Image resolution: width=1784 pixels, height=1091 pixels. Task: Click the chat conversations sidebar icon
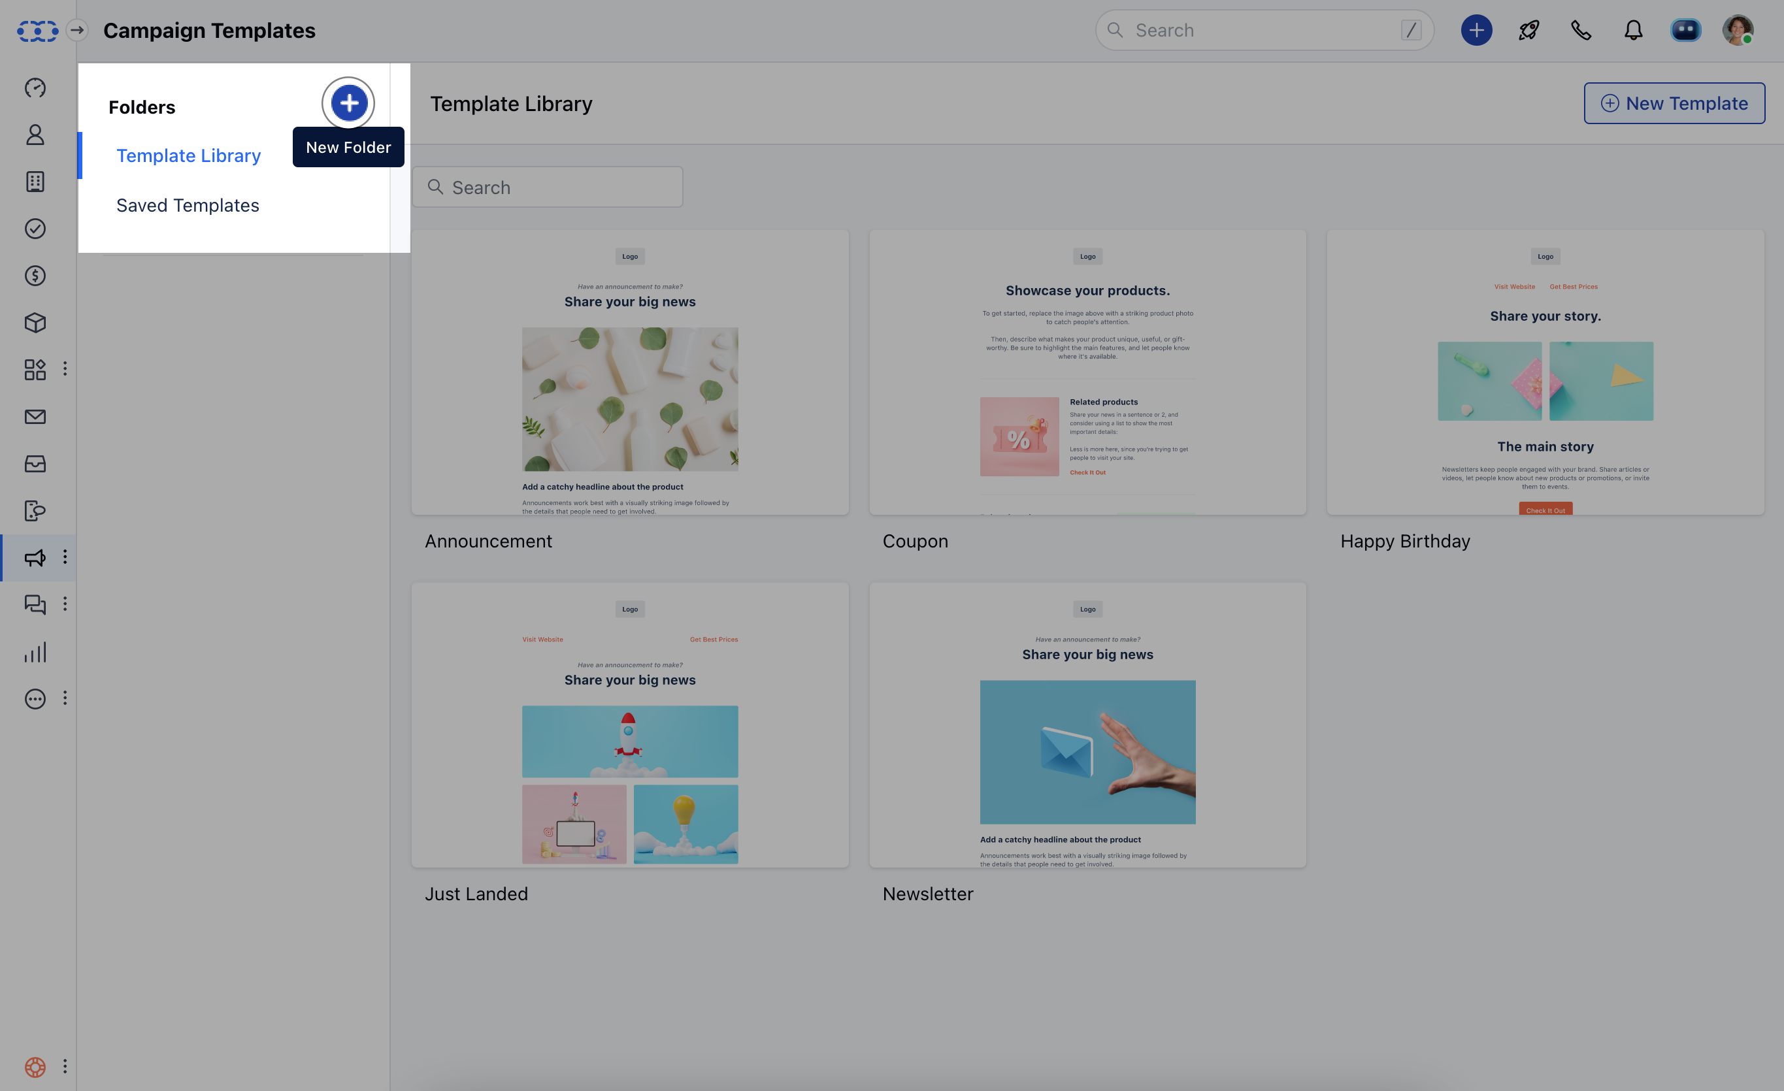click(x=35, y=604)
